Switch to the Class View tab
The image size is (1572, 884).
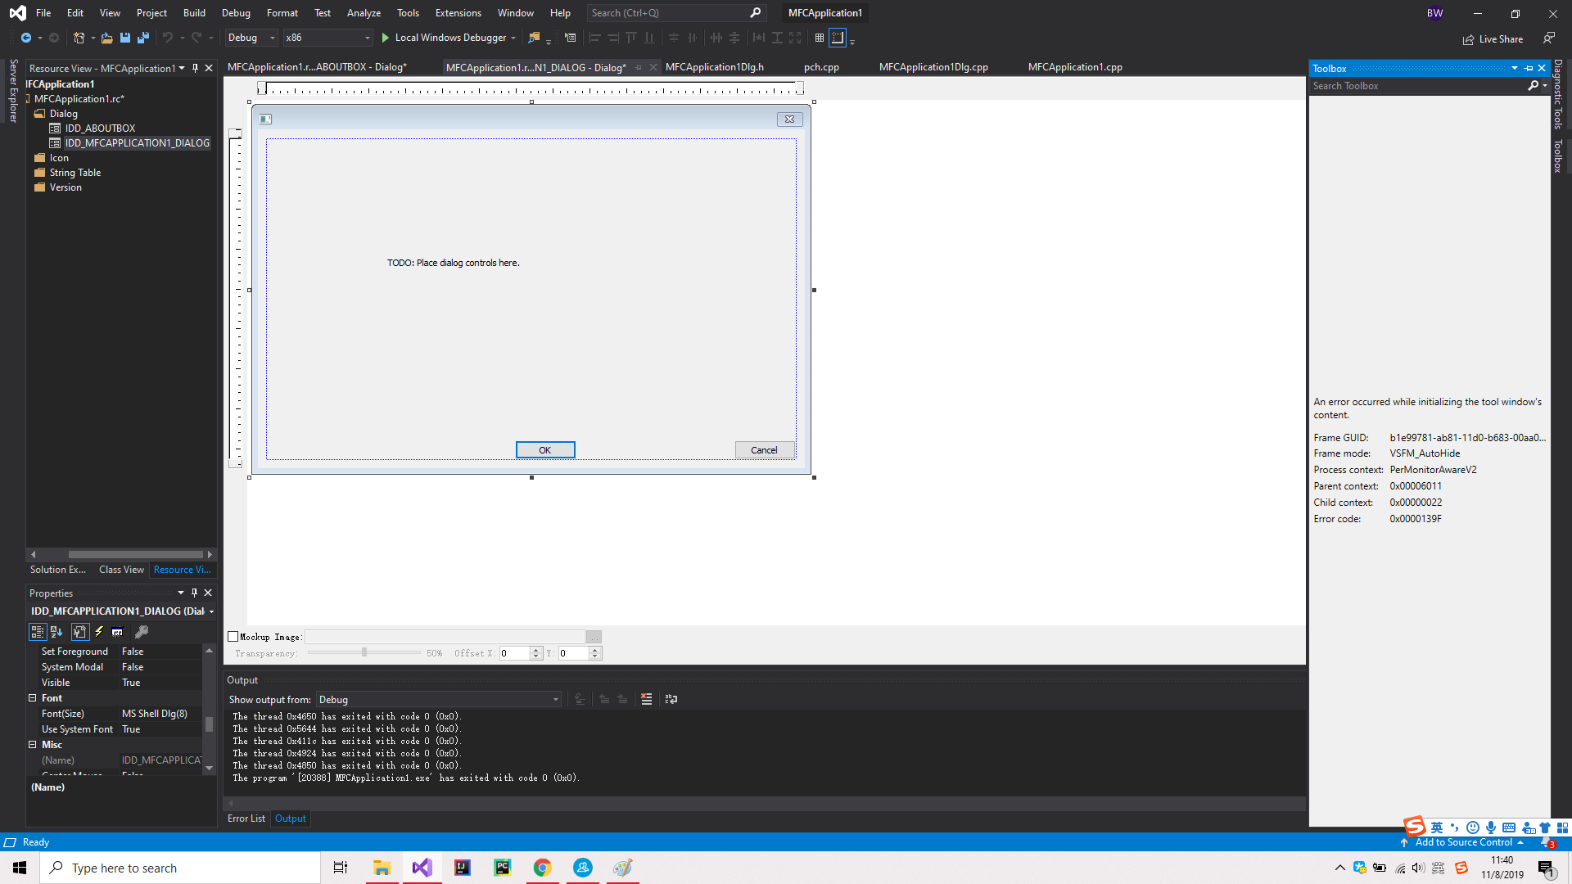point(121,570)
